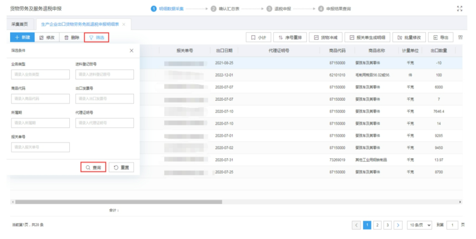Switch to the 采集首页 tab
The image size is (476, 239).
coord(19,24)
